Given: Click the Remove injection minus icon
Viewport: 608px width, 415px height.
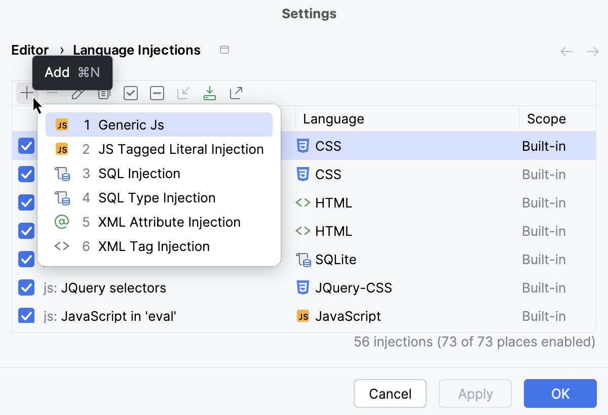Looking at the screenshot, I should (x=52, y=93).
